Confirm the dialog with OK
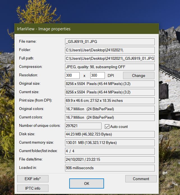 point(87,183)
